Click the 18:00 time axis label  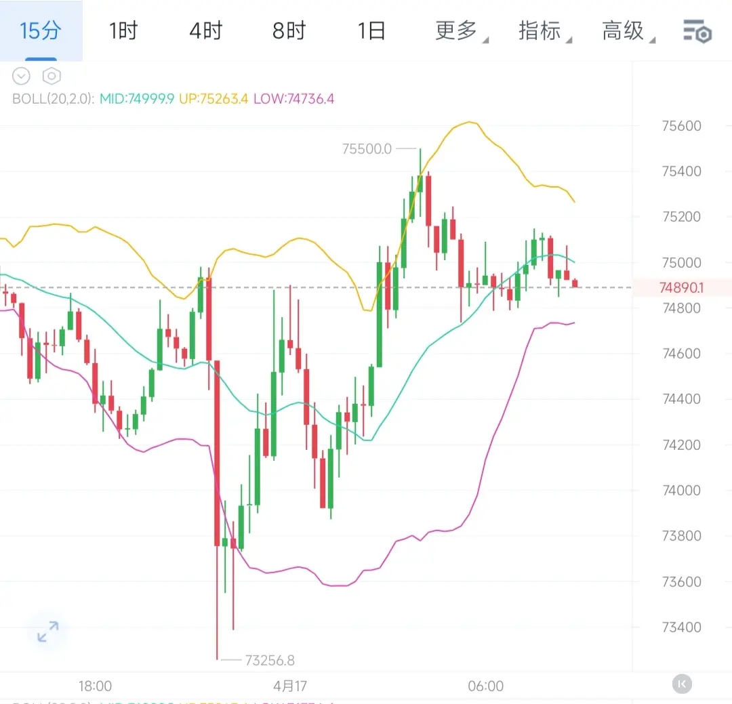coord(96,686)
